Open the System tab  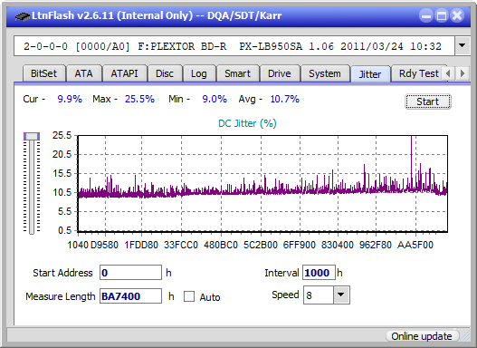(325, 73)
